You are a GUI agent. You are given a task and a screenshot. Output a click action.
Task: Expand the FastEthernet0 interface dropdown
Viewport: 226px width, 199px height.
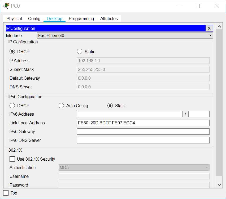point(125,35)
